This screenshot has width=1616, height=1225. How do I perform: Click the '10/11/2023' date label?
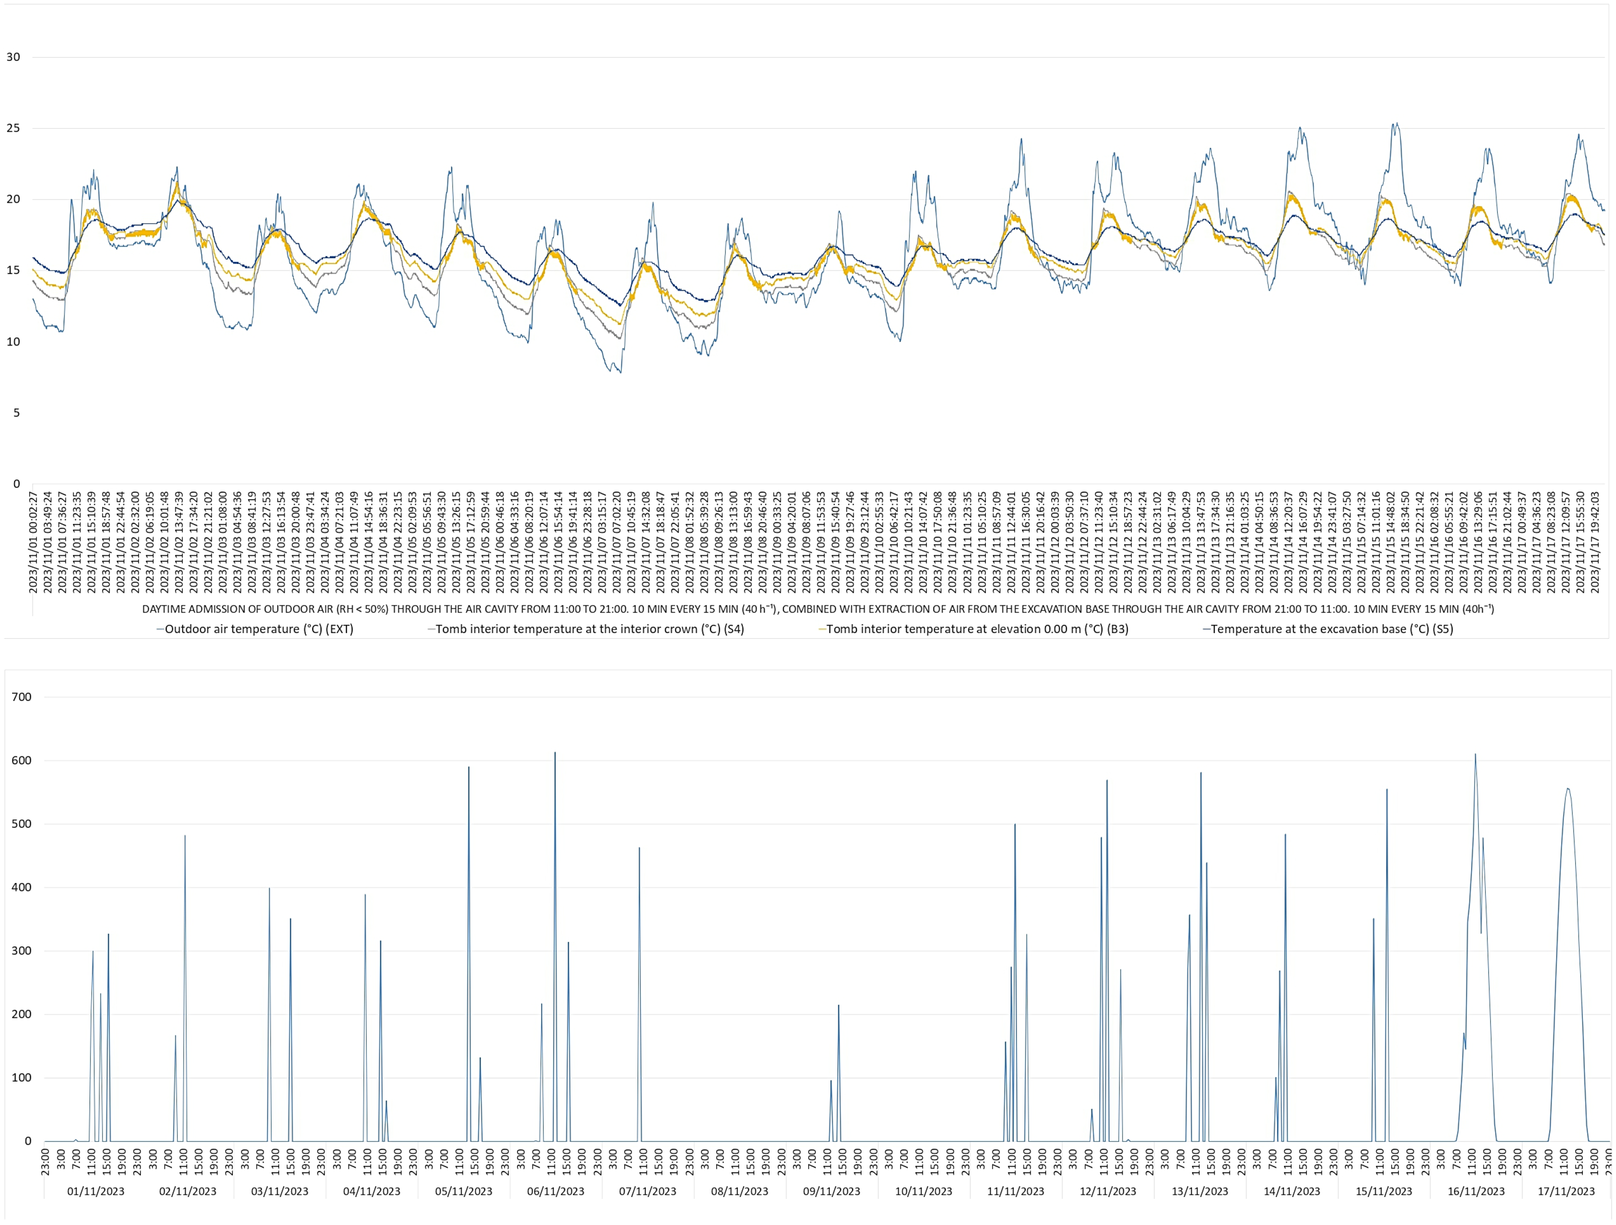pyautogui.click(x=924, y=1191)
